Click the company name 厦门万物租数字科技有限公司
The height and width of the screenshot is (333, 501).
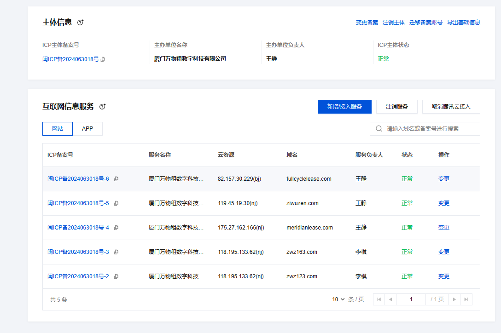click(x=190, y=59)
